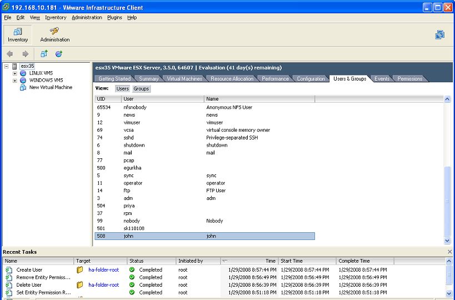Viewport: 455px width, 300px height.
Task: Open the View menu
Action: pyautogui.click(x=35, y=18)
